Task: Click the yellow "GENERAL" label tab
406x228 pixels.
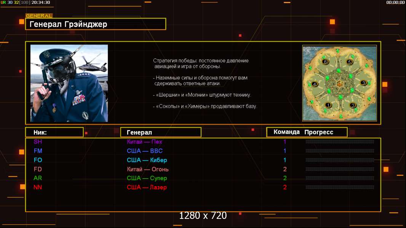Action: tap(39, 16)
